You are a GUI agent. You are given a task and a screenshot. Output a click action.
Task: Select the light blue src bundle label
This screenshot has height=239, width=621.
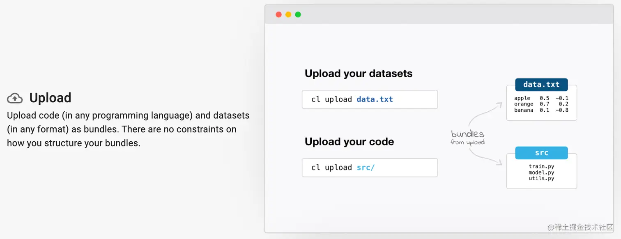[x=541, y=153]
